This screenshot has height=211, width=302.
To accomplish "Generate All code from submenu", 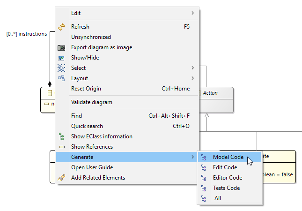I will click(x=217, y=198).
